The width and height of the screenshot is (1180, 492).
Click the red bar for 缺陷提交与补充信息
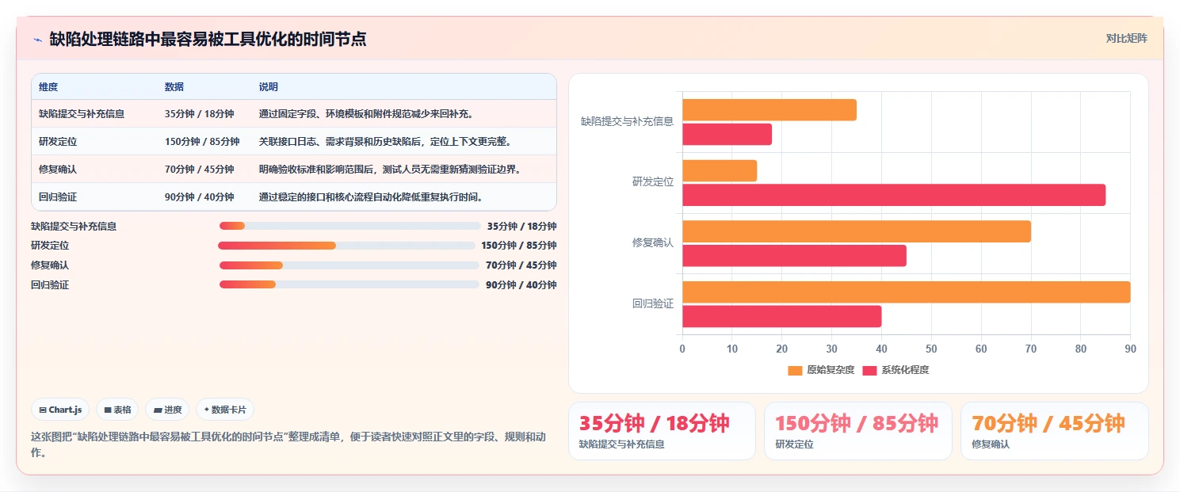pyautogui.click(x=727, y=135)
